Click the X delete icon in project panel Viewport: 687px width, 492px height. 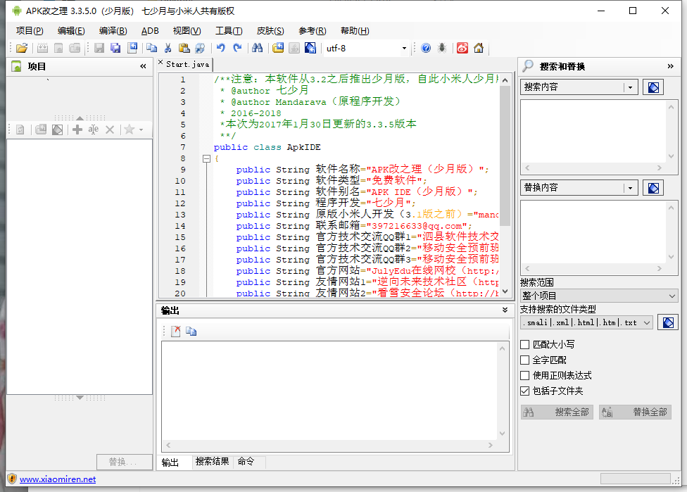point(110,130)
